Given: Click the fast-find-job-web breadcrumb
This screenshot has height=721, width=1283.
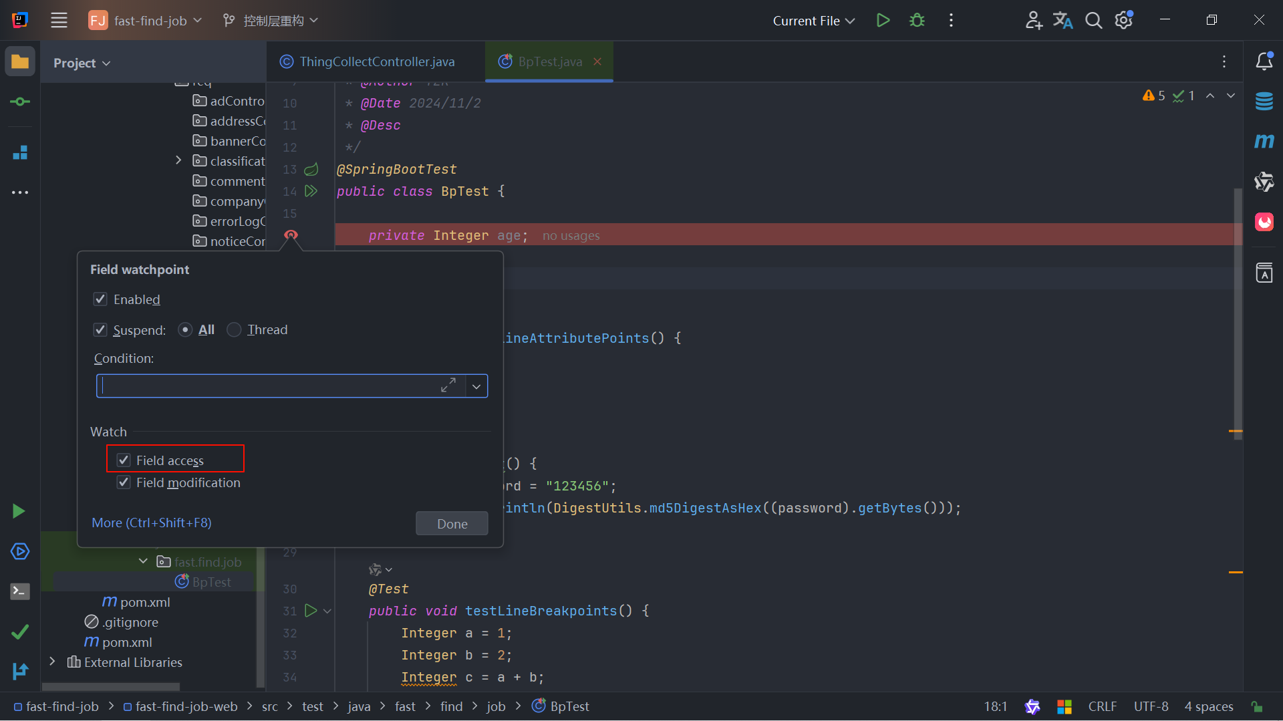Looking at the screenshot, I should [180, 706].
